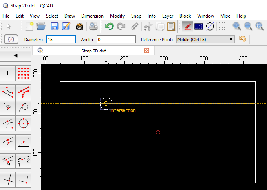This screenshot has width=267, height=190.
Task: Click the New file icon
Action: pos(29,26)
